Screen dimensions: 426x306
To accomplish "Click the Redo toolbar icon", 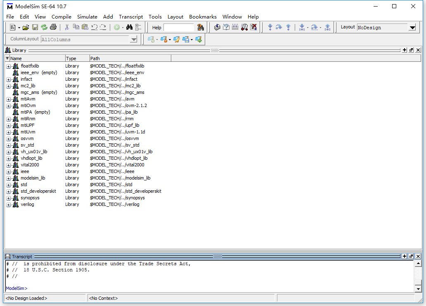I will 103,27.
